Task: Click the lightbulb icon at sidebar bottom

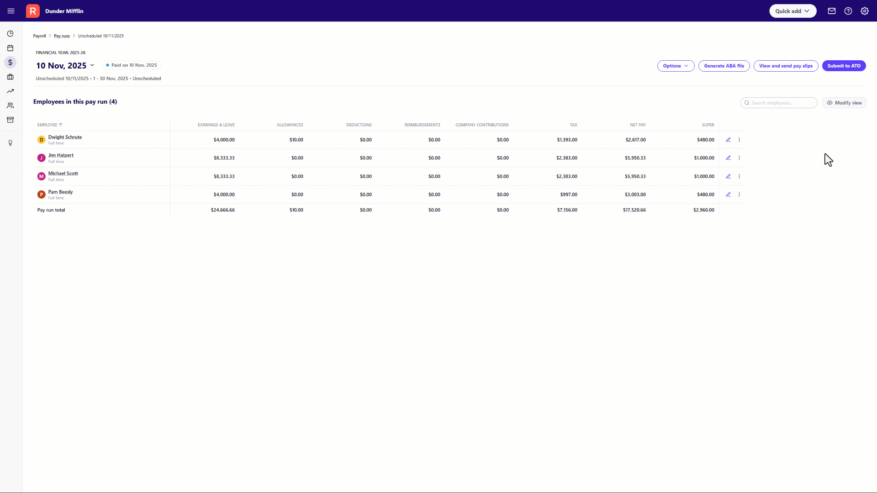Action: click(10, 143)
